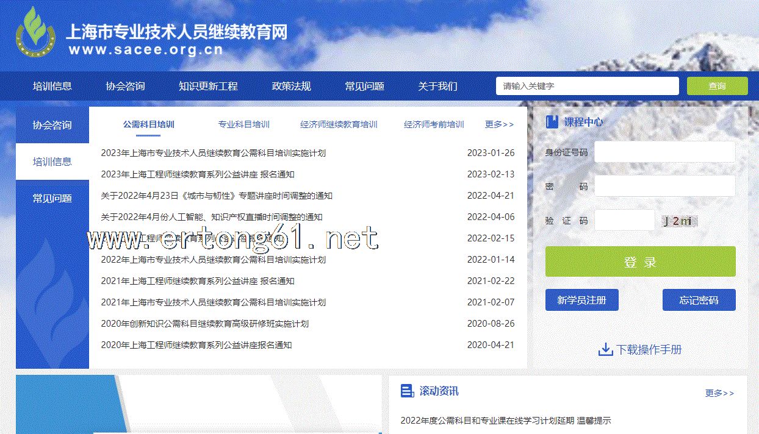Click the captcha image to refresh
This screenshot has height=434, width=759.
click(679, 221)
